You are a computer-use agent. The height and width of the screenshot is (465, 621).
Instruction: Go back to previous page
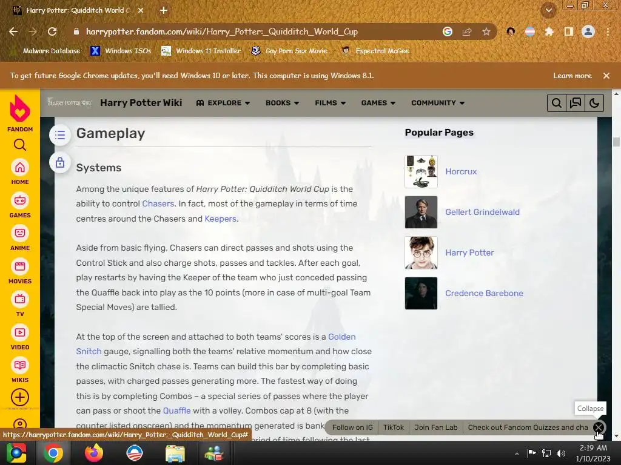(x=13, y=31)
